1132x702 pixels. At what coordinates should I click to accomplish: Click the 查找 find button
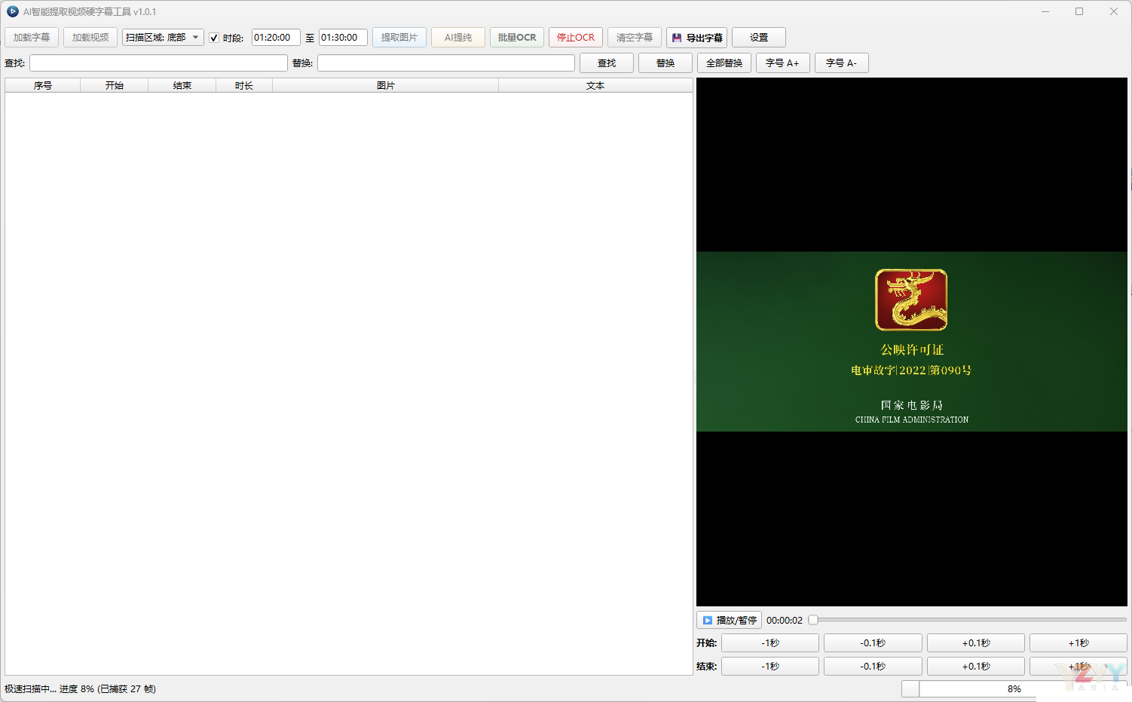[x=607, y=63]
